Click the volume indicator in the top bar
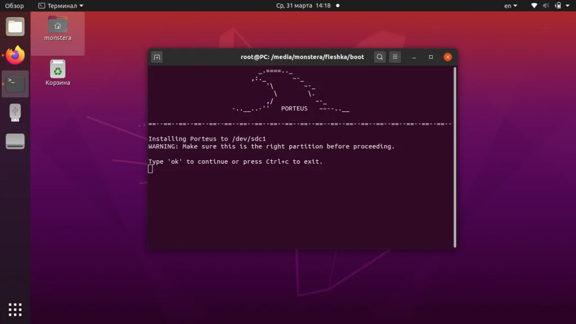The image size is (576, 324). click(x=544, y=5)
